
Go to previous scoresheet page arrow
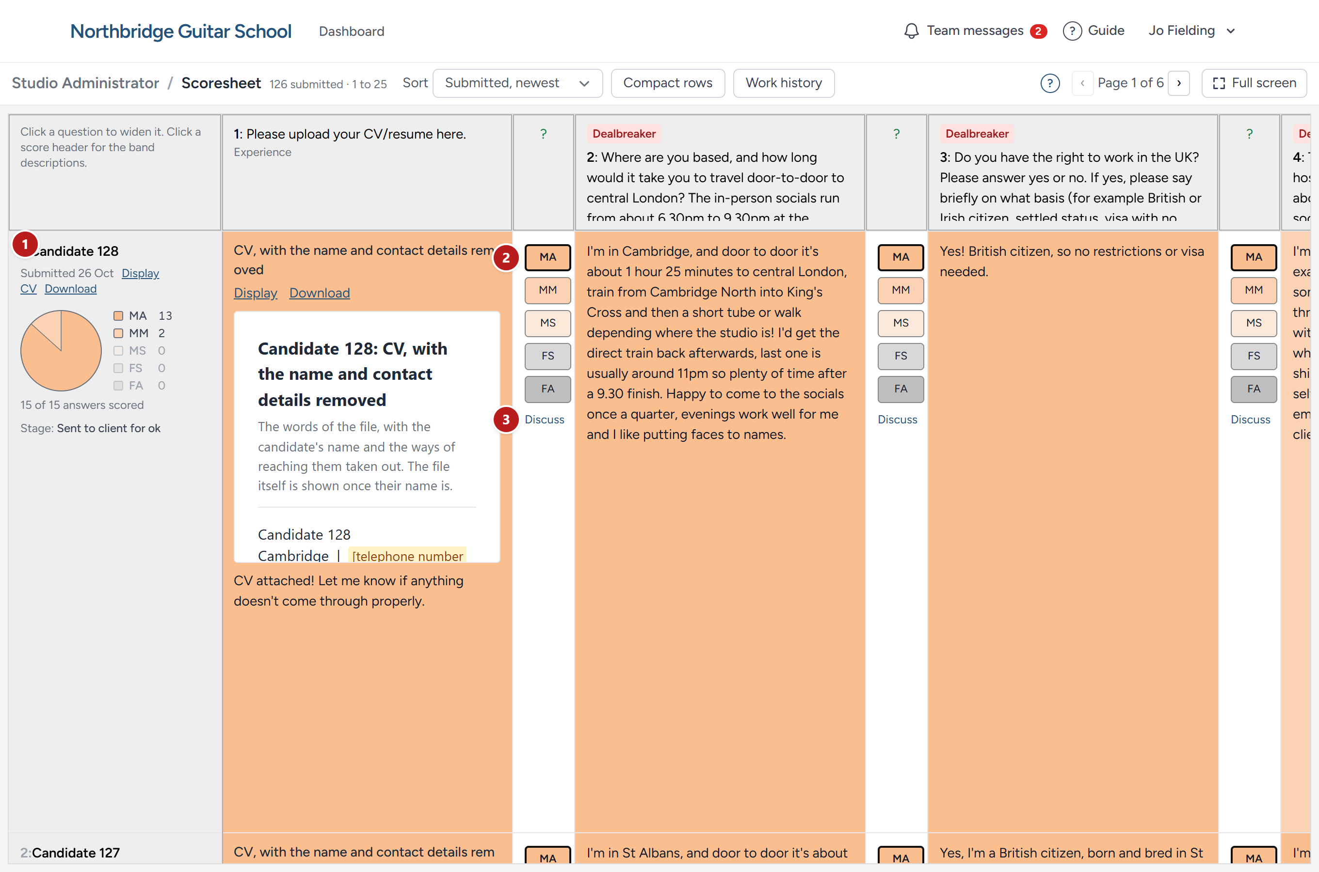point(1082,83)
